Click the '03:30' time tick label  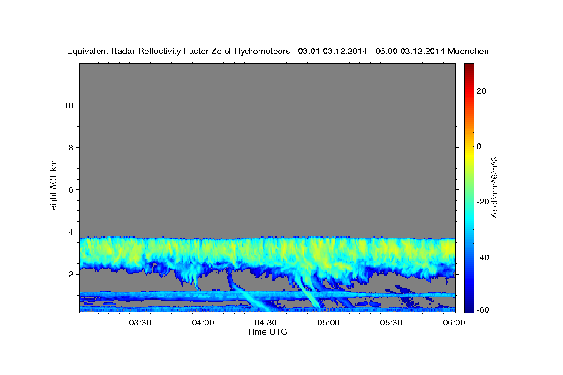tap(140, 322)
